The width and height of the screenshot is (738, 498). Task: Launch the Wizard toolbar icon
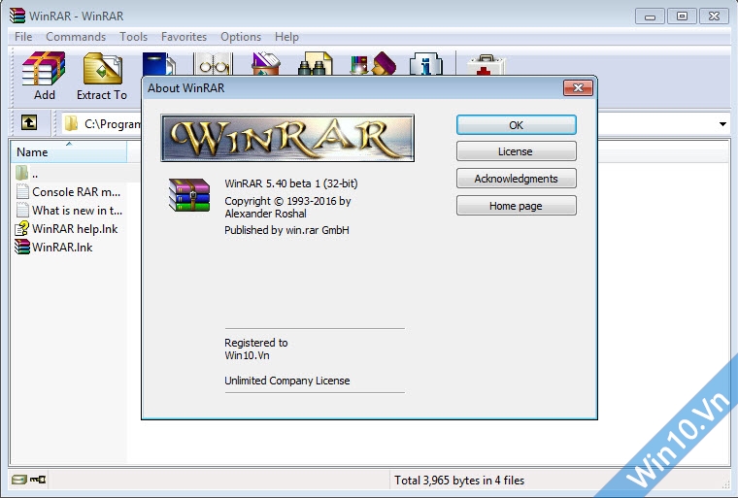[373, 64]
